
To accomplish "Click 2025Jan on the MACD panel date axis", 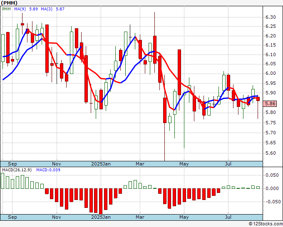I will [x=101, y=217].
